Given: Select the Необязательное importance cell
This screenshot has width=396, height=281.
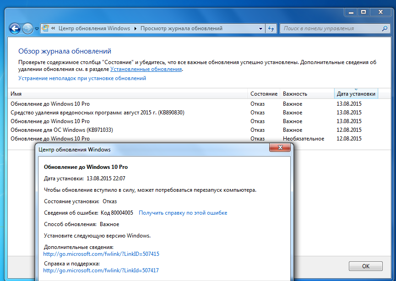Looking at the screenshot, I should coord(304,139).
